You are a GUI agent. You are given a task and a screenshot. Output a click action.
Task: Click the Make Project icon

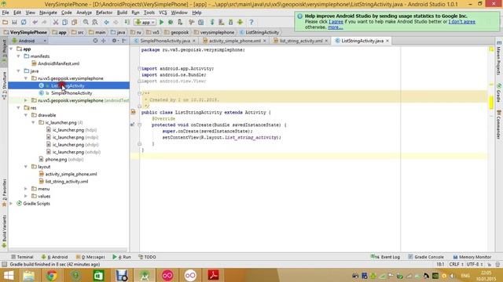pos(127,23)
